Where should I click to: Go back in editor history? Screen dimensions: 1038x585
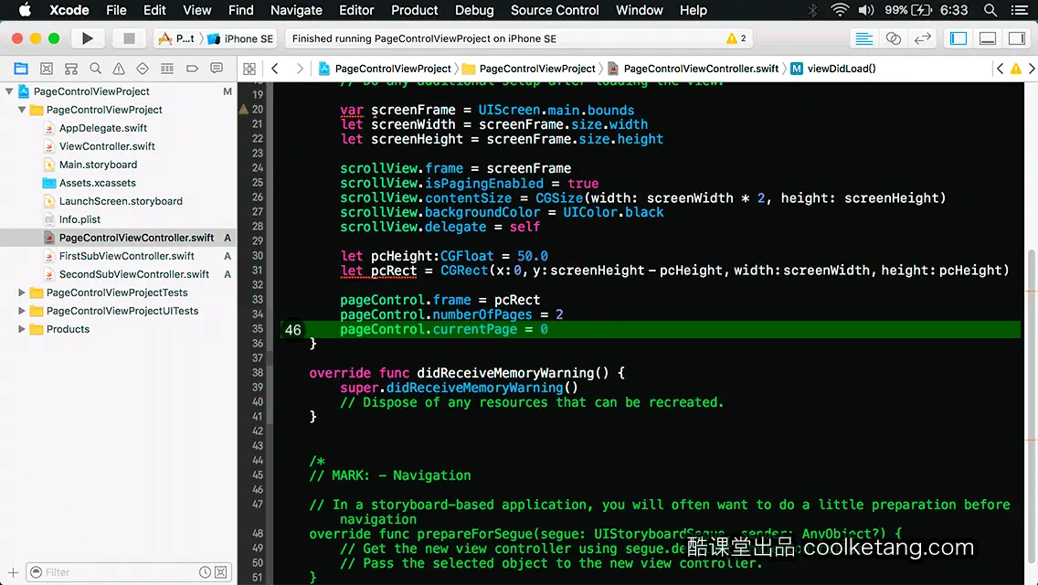click(x=275, y=69)
